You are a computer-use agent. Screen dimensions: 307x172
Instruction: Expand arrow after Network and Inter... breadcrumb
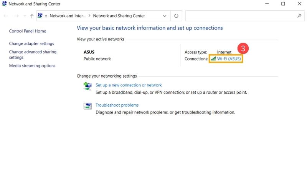coord(89,16)
